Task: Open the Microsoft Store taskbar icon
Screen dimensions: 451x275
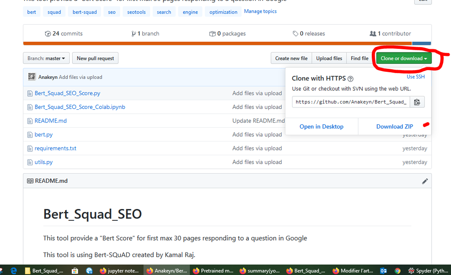Action: [x=75, y=271]
